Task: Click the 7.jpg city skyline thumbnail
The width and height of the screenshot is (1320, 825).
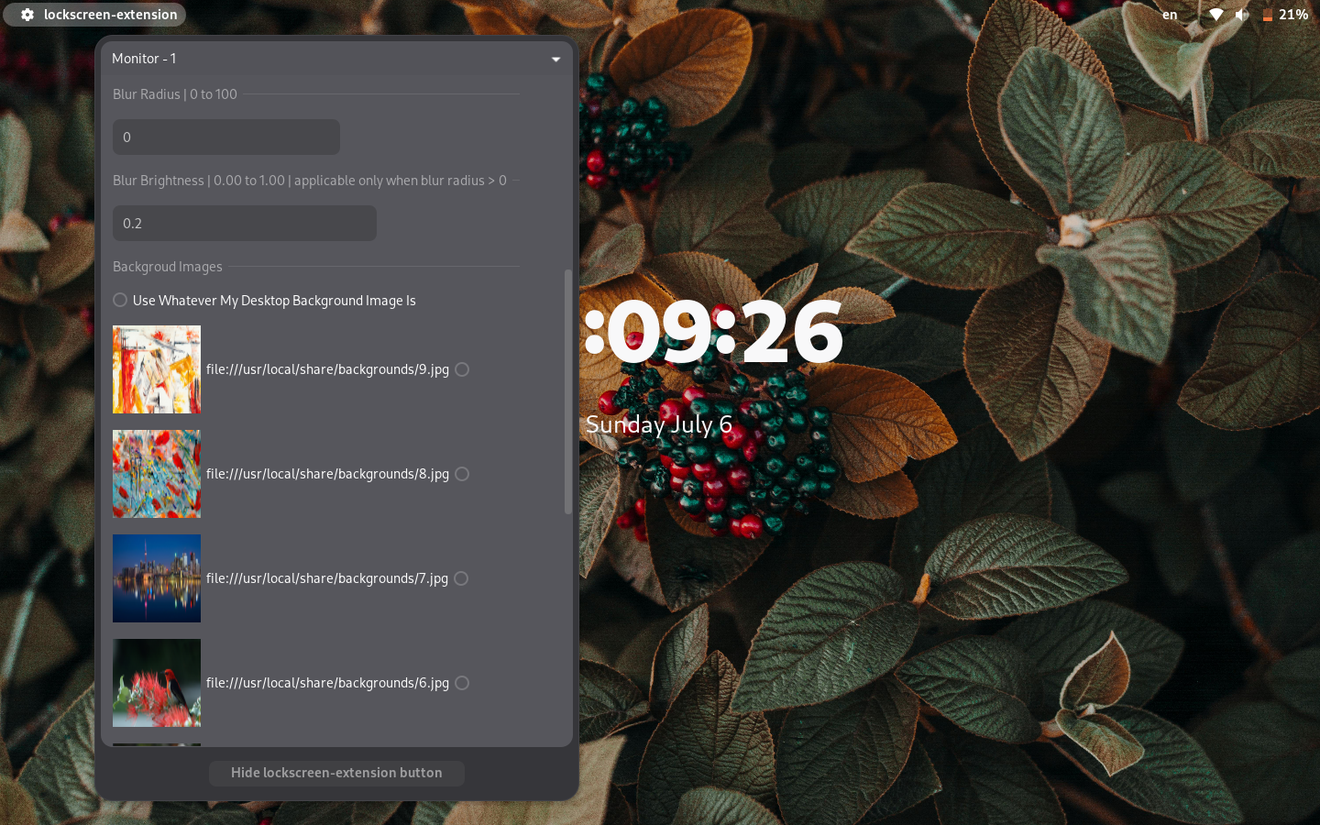Action: [x=157, y=578]
